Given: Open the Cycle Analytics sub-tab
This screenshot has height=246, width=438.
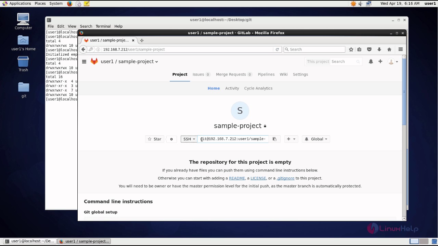Looking at the screenshot, I should (x=258, y=88).
